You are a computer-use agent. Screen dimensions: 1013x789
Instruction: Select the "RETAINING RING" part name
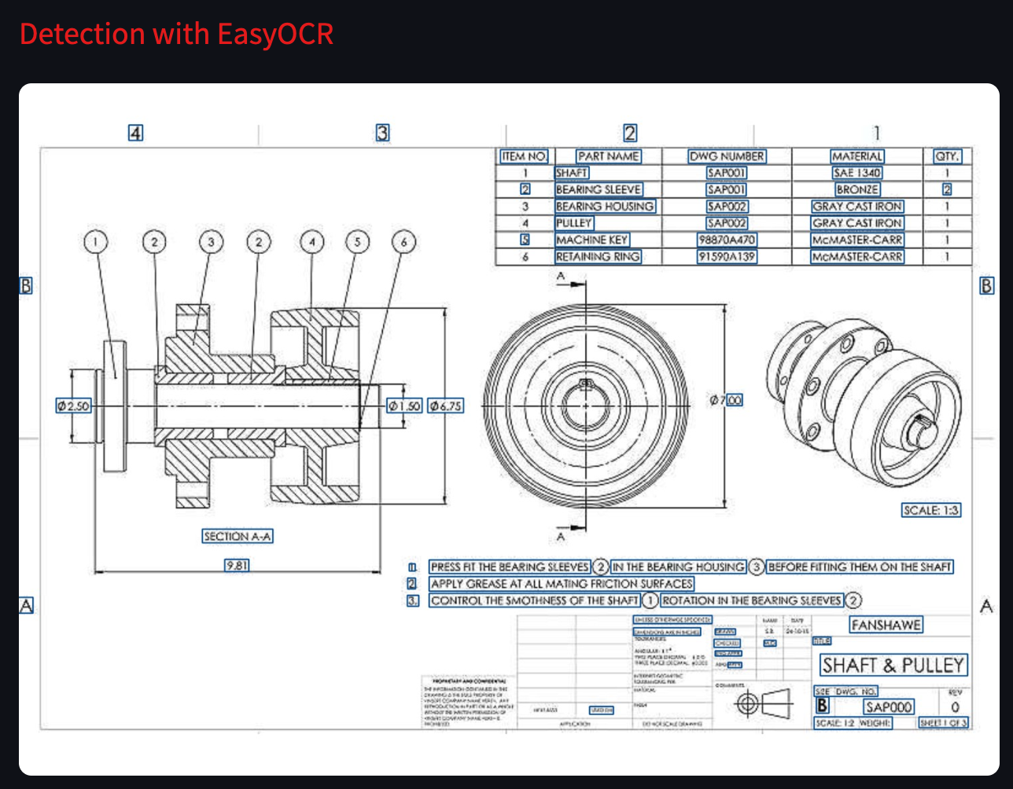point(598,256)
